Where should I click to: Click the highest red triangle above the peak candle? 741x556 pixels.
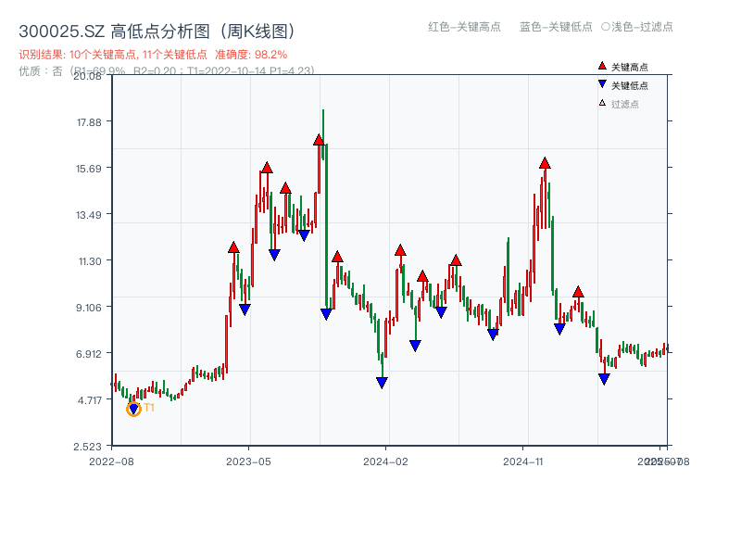point(319,141)
